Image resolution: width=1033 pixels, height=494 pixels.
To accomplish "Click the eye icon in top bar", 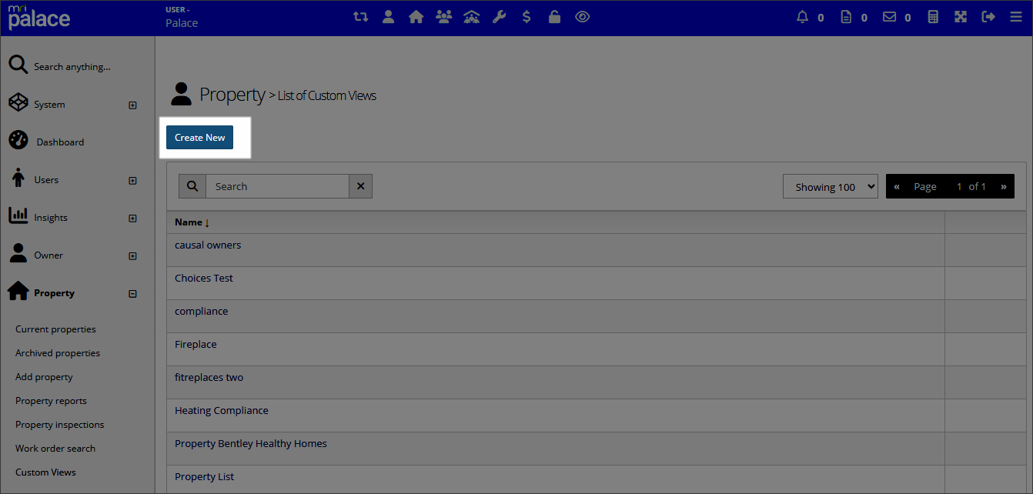I will tap(583, 16).
